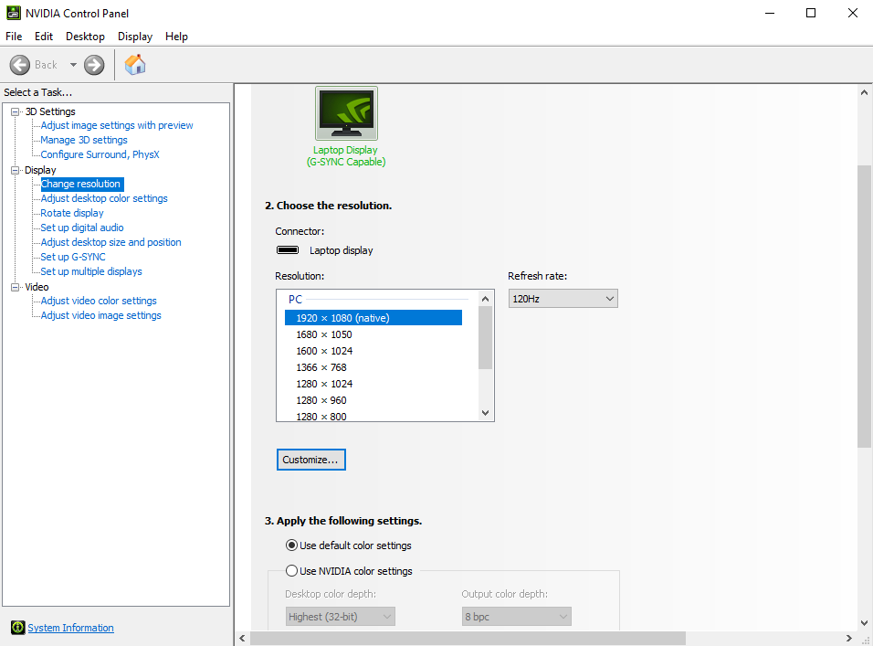Select 1600 × 1024 resolution
This screenshot has height=646, width=873.
pos(324,351)
